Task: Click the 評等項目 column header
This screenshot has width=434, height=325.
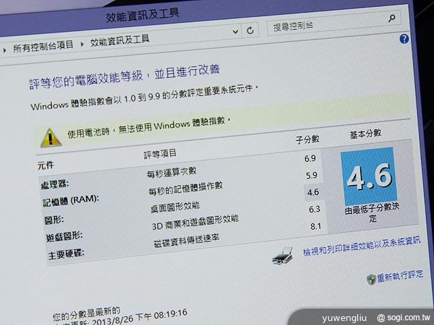Action: click(160, 154)
